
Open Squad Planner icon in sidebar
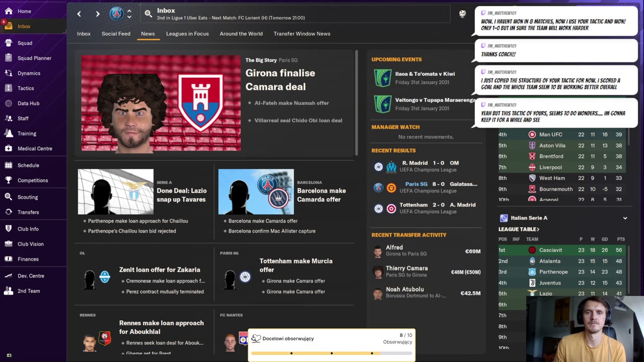coord(9,58)
